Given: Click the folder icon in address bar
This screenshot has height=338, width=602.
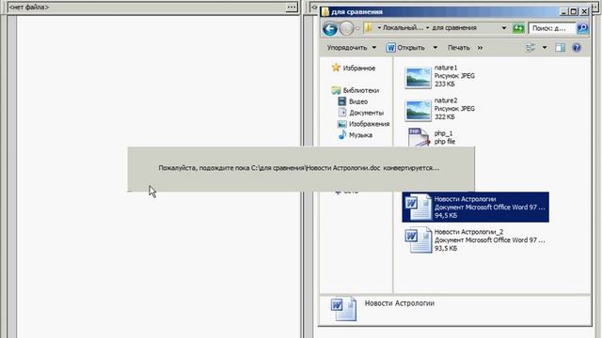Looking at the screenshot, I should tap(369, 27).
